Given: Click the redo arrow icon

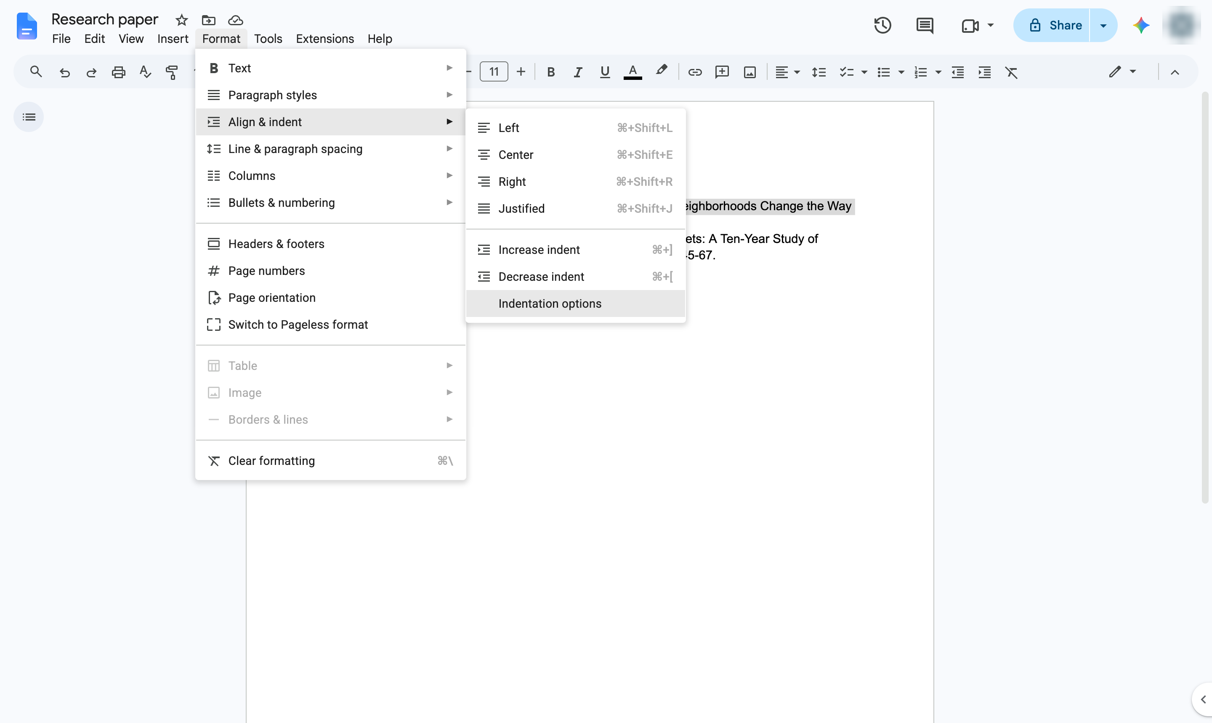Looking at the screenshot, I should coord(91,72).
